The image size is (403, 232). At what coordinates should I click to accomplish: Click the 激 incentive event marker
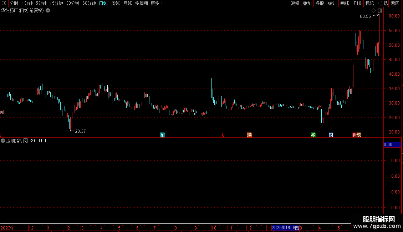tap(249, 135)
